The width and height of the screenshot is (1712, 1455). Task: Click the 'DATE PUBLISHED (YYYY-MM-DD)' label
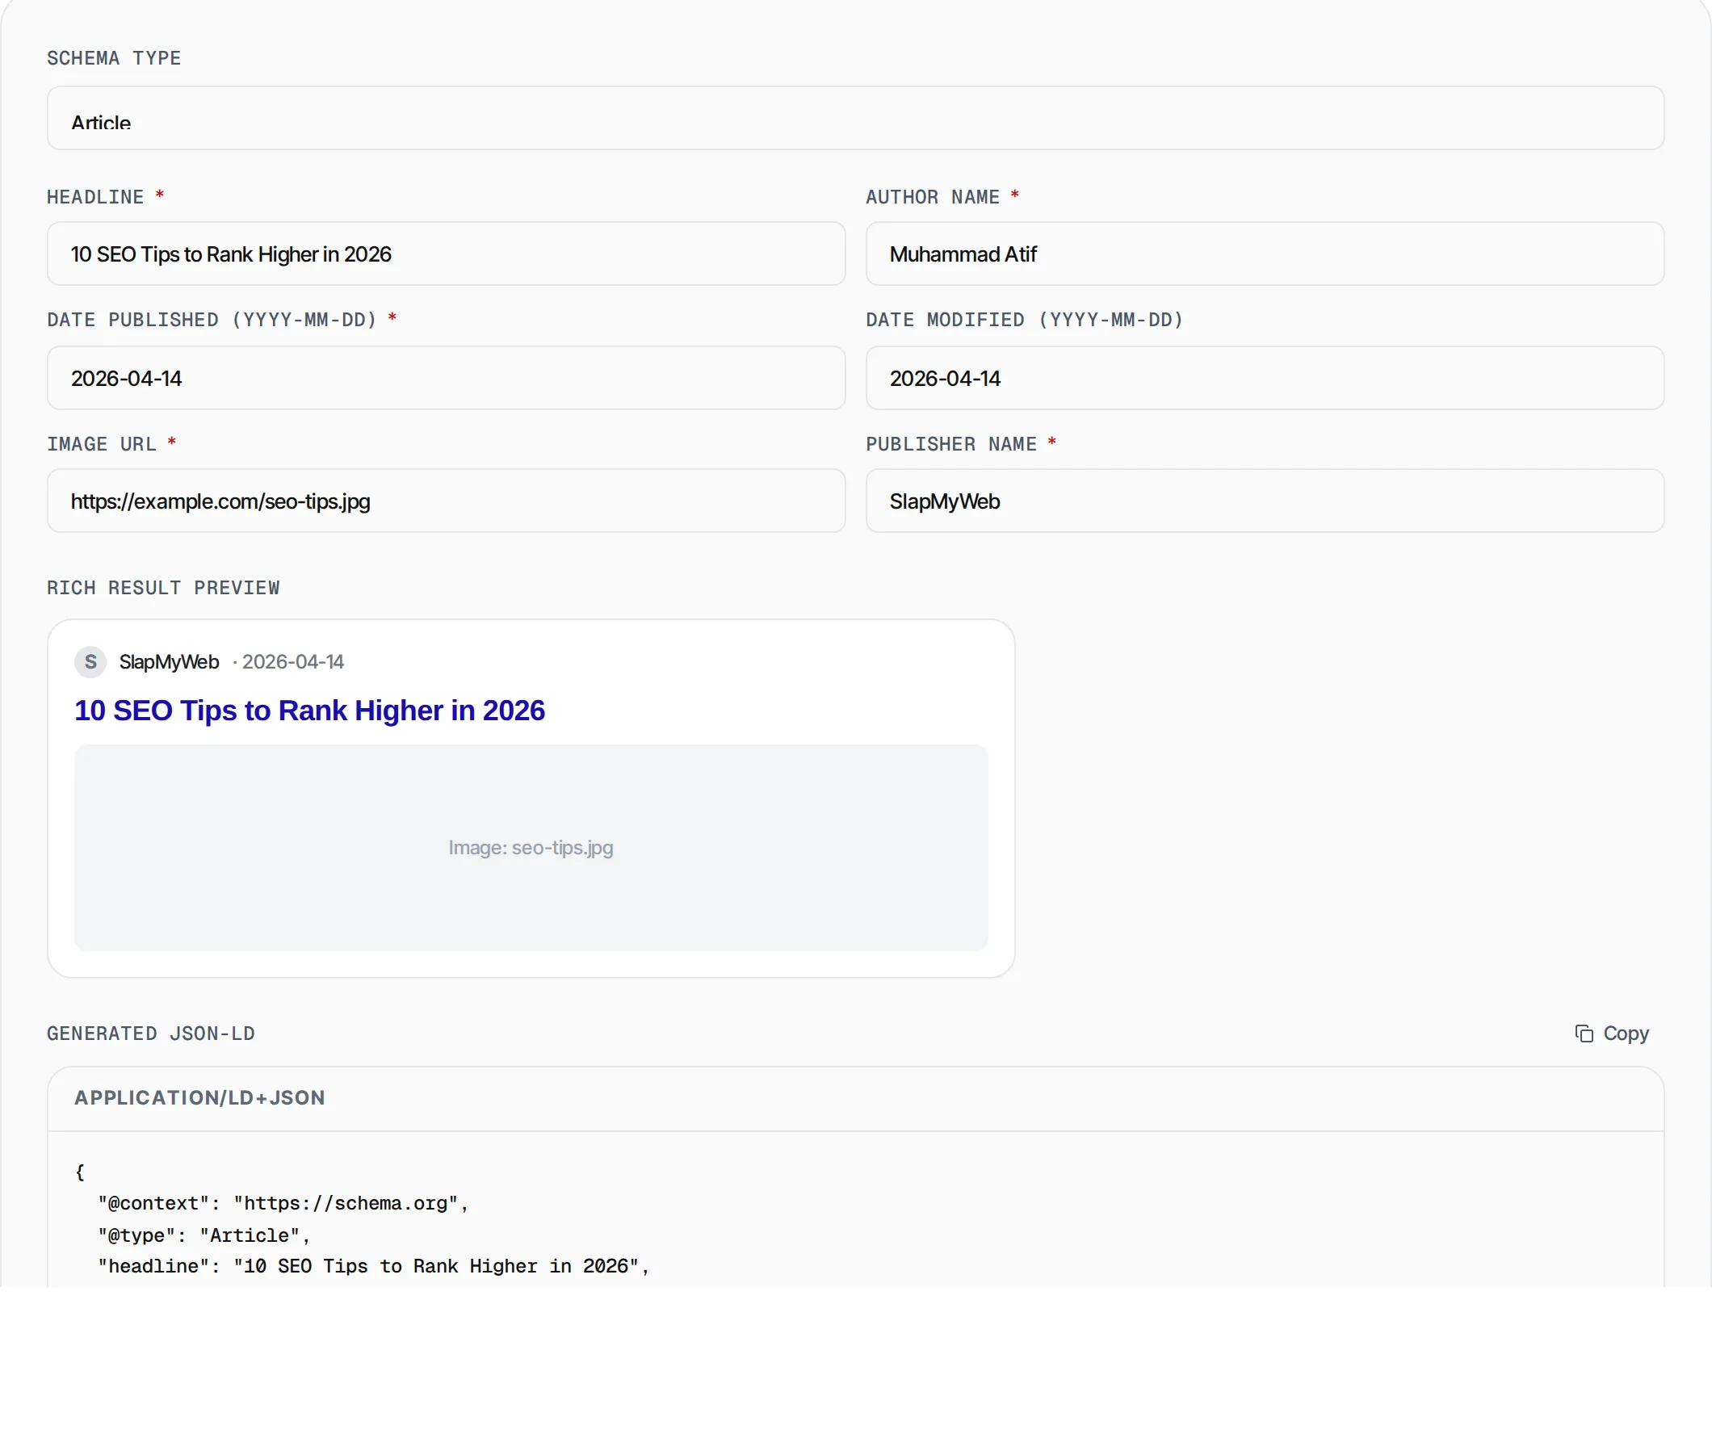[212, 320]
